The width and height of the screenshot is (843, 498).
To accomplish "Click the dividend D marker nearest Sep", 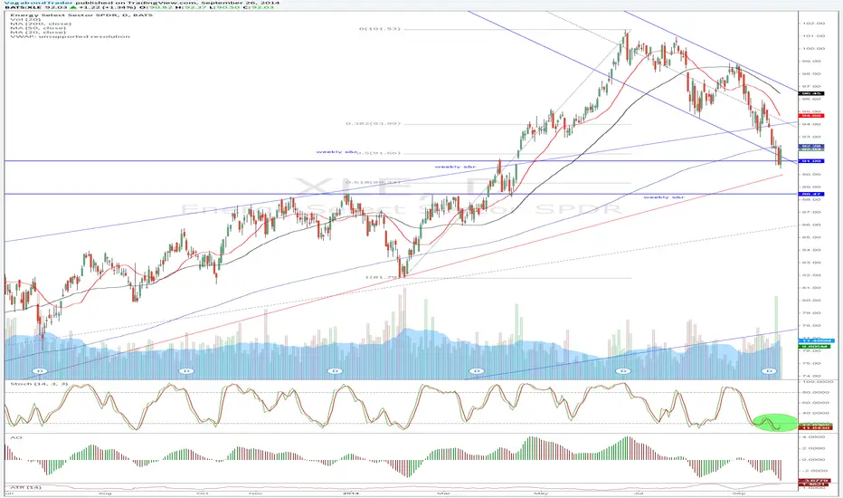I will (770, 371).
